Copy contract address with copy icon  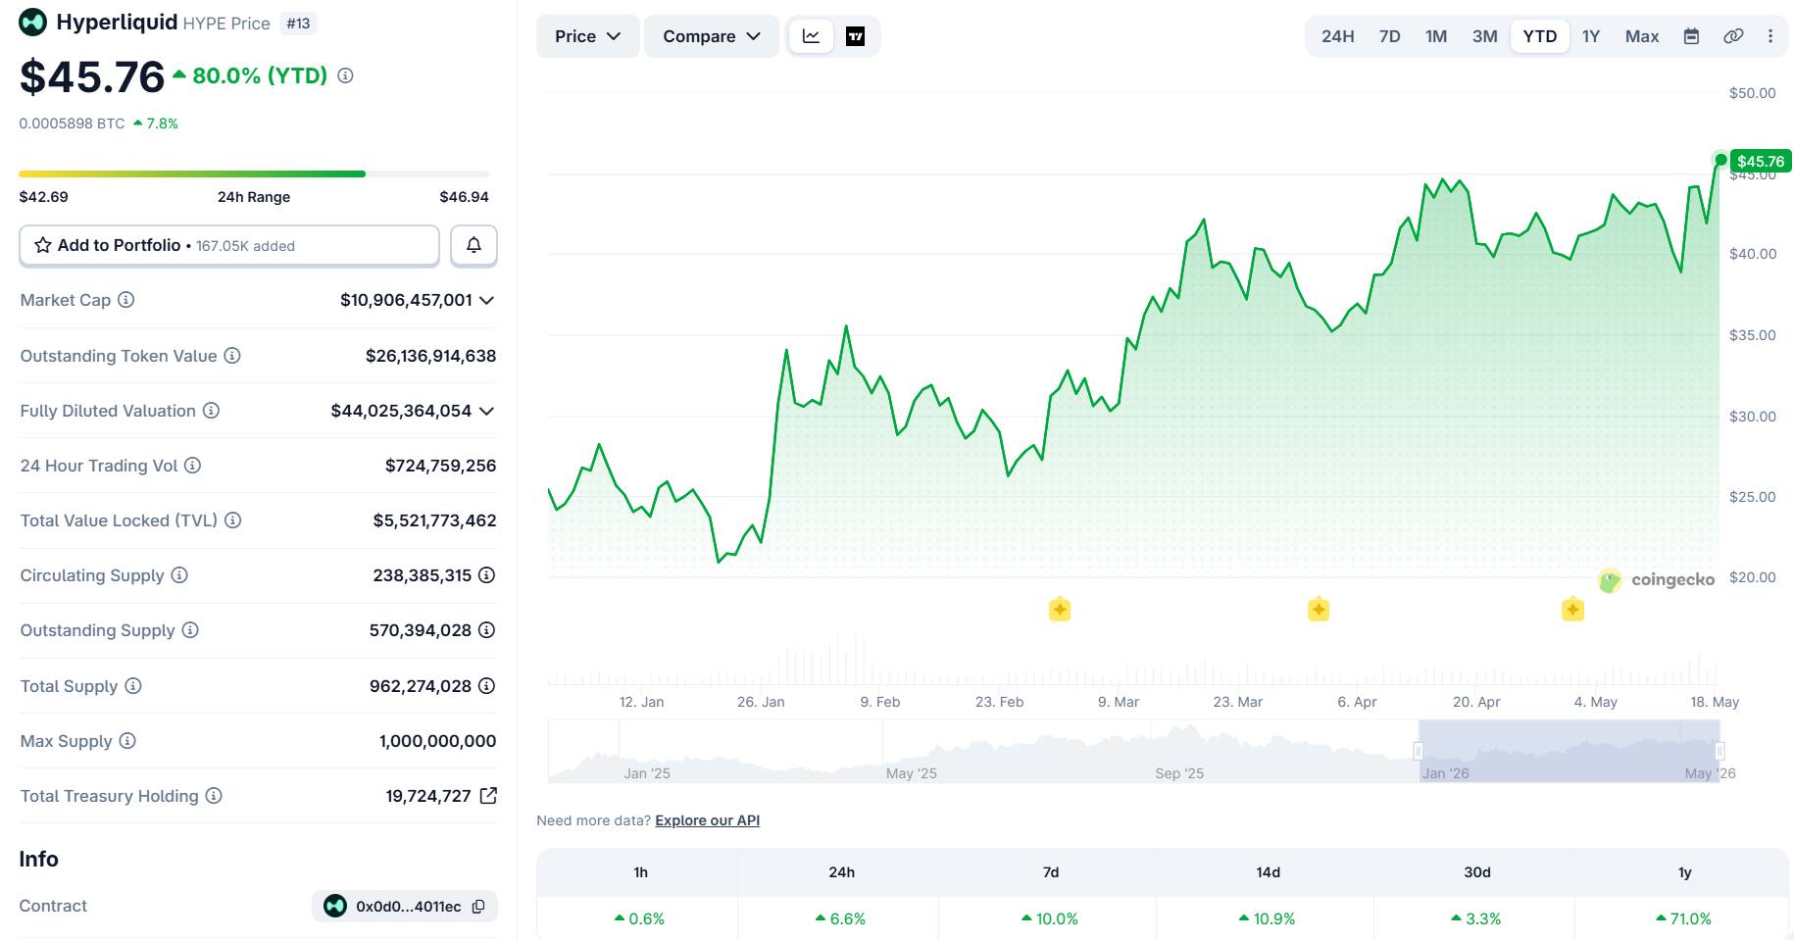(478, 907)
